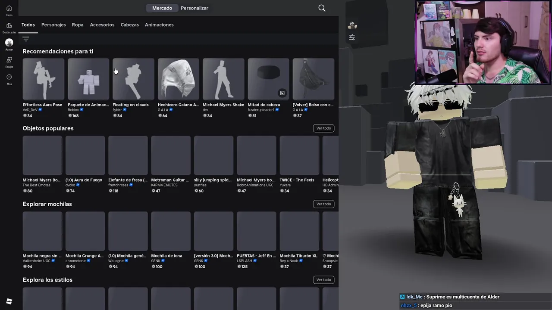Open the Avatar section in sidebar

9,45
